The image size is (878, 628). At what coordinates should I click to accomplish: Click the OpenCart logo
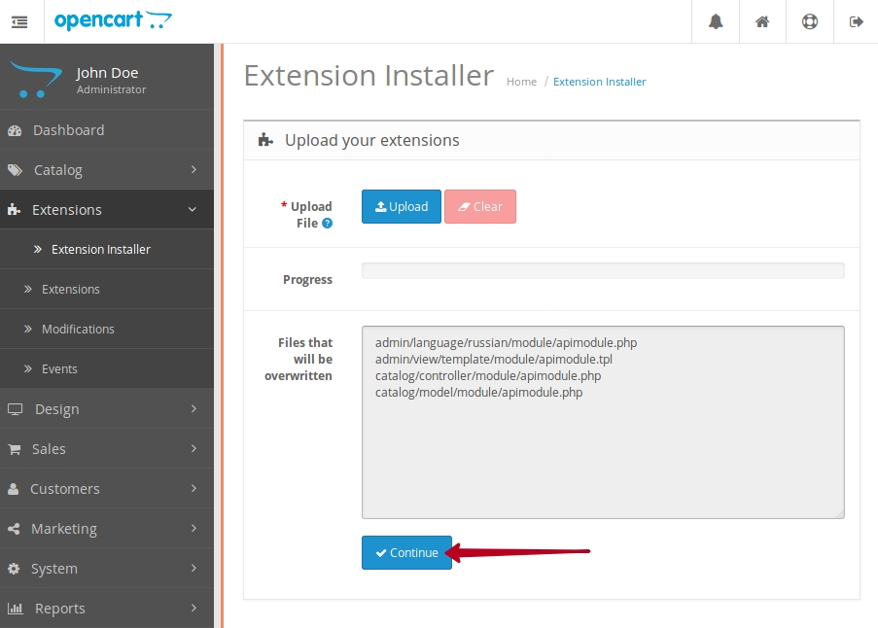coord(113,20)
